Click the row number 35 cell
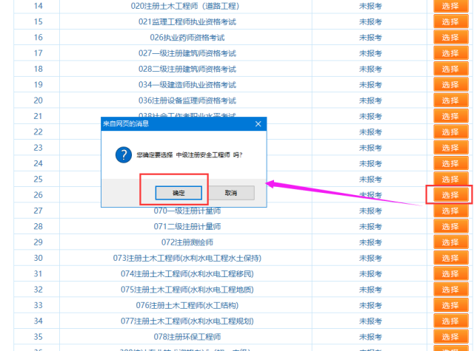This screenshot has width=474, height=351. [38, 337]
